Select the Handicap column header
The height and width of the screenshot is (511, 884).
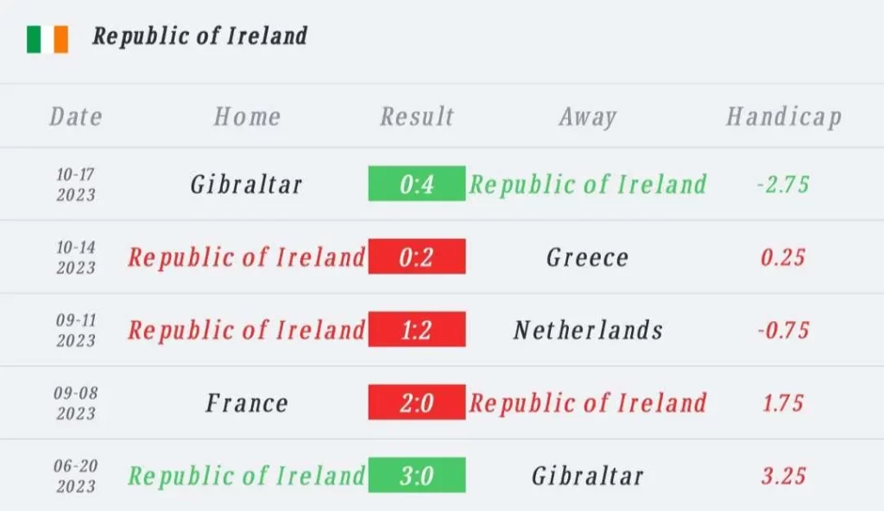tap(784, 117)
